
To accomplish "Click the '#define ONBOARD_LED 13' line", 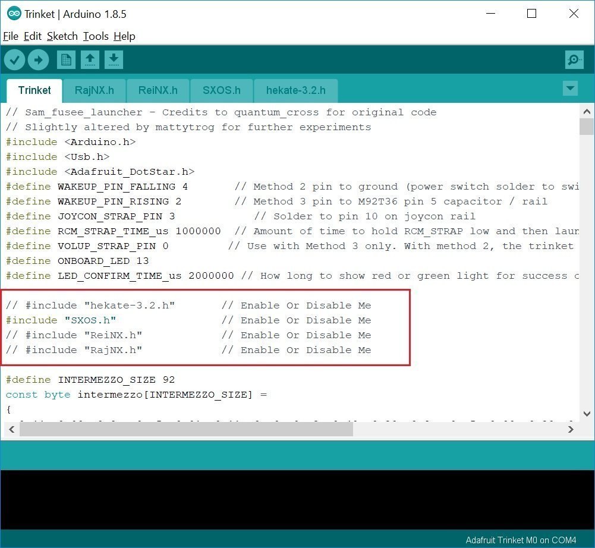I will click(77, 261).
